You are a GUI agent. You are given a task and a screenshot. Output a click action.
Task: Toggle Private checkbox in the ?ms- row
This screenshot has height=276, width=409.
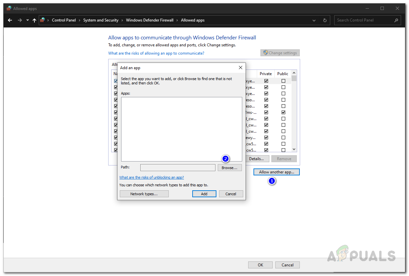[266, 113]
